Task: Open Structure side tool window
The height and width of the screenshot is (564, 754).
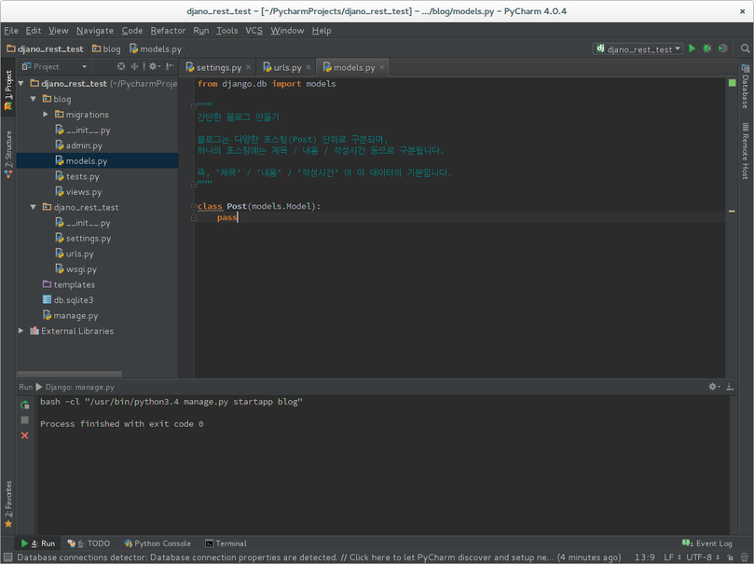Action: (x=8, y=155)
